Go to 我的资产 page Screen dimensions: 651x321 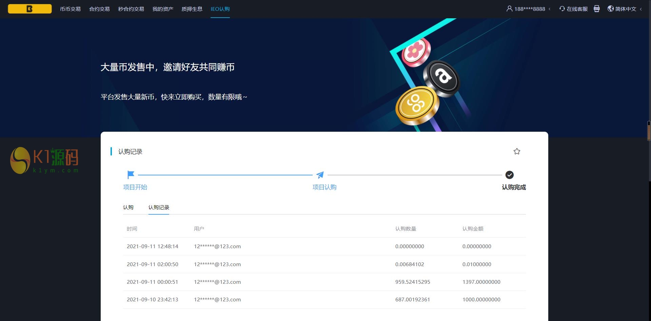[163, 9]
